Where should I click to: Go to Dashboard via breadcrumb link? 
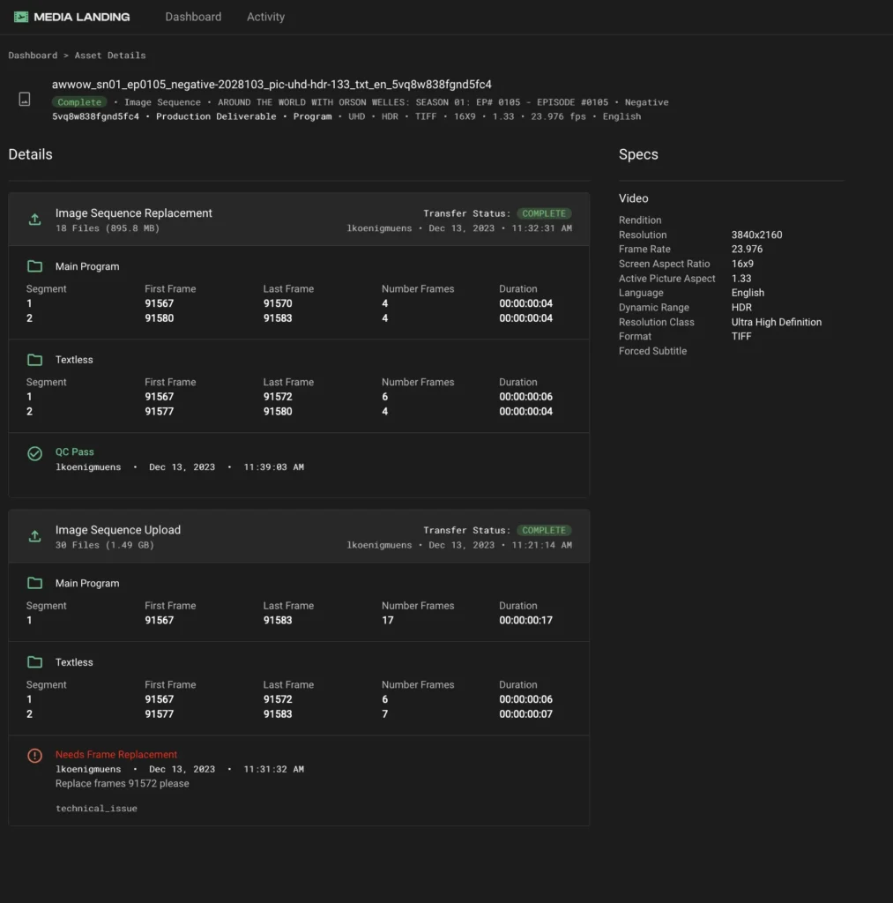click(x=33, y=56)
